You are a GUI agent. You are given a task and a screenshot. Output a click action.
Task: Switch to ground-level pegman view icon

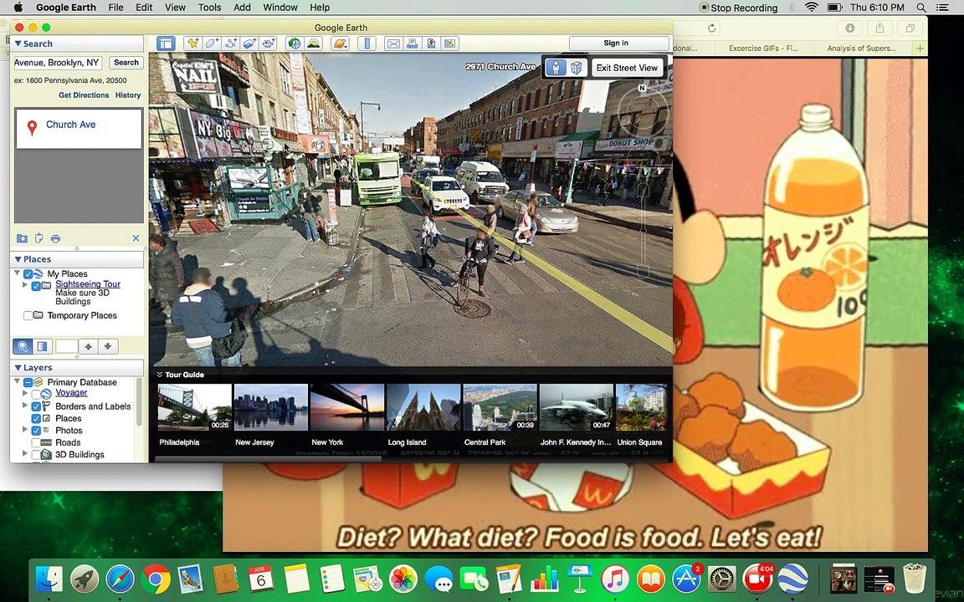[x=556, y=68]
